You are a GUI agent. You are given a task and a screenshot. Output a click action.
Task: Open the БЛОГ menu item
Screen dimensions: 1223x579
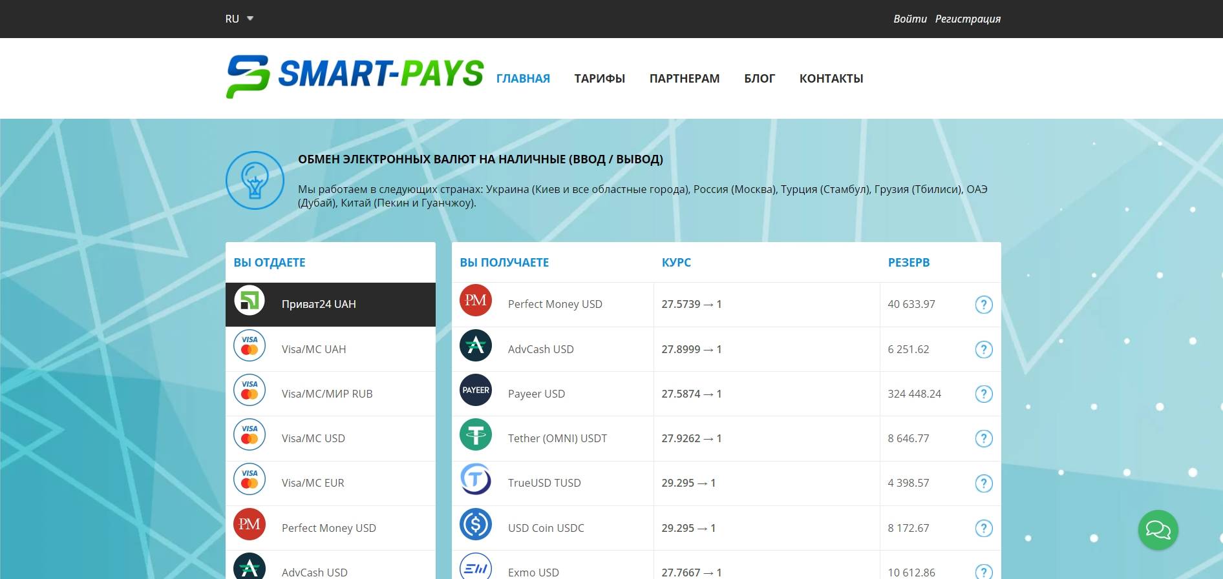tap(760, 78)
